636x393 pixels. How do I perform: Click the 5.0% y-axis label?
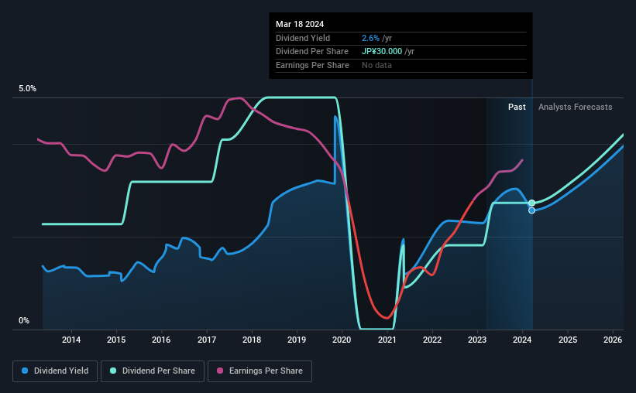(27, 89)
